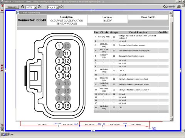Click the Qualifier column header
The image size is (185, 138).
163,32
